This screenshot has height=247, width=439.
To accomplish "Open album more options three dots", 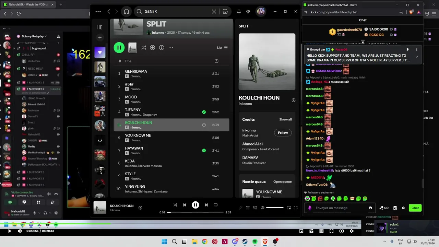I will pyautogui.click(x=171, y=48).
